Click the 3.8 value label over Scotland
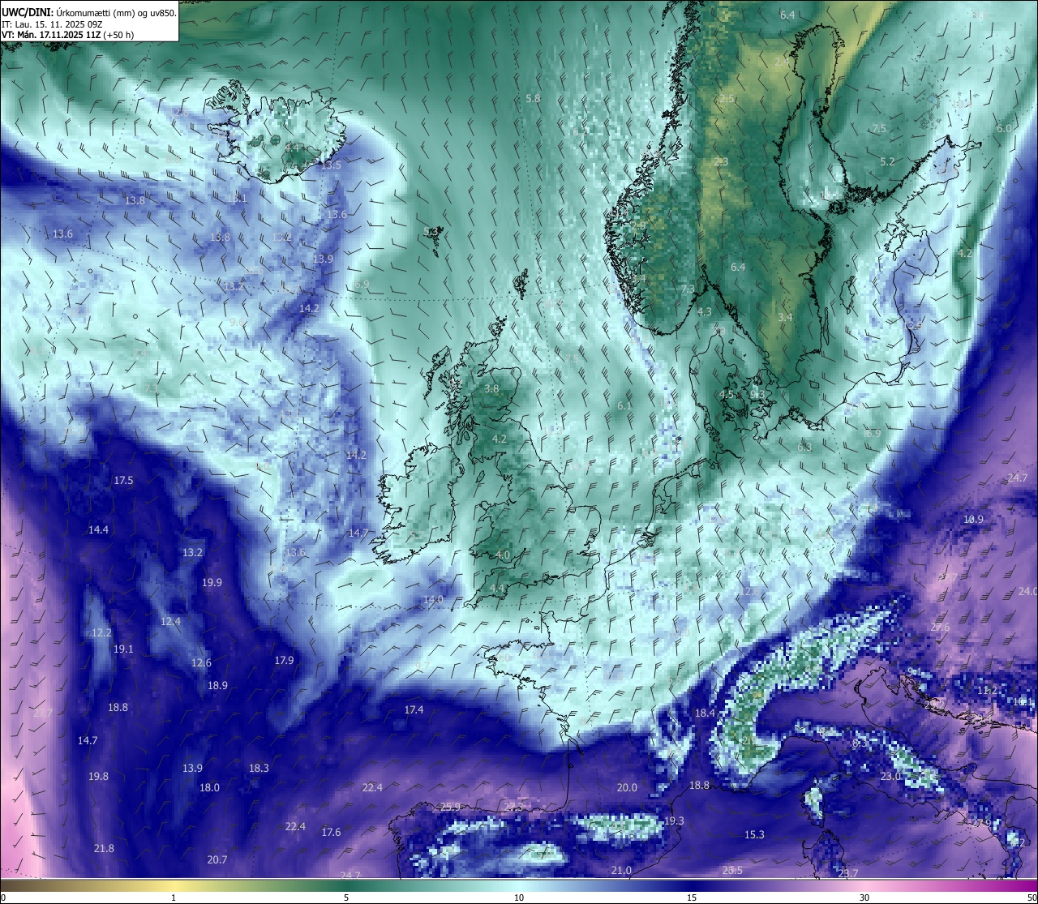This screenshot has width=1038, height=904. click(x=491, y=388)
